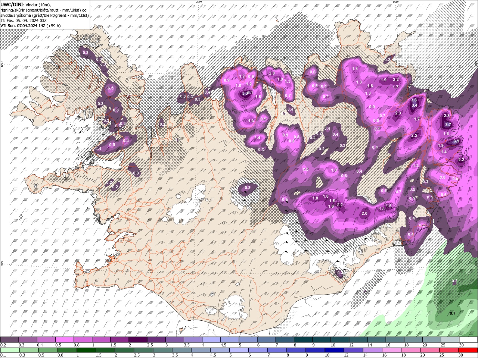Screen dimensions: 478x358
Task: Click the 3.7 snowfall value on the map
Action: 448,125
